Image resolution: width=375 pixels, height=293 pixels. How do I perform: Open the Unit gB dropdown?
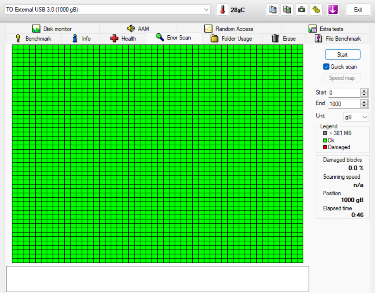coord(356,117)
